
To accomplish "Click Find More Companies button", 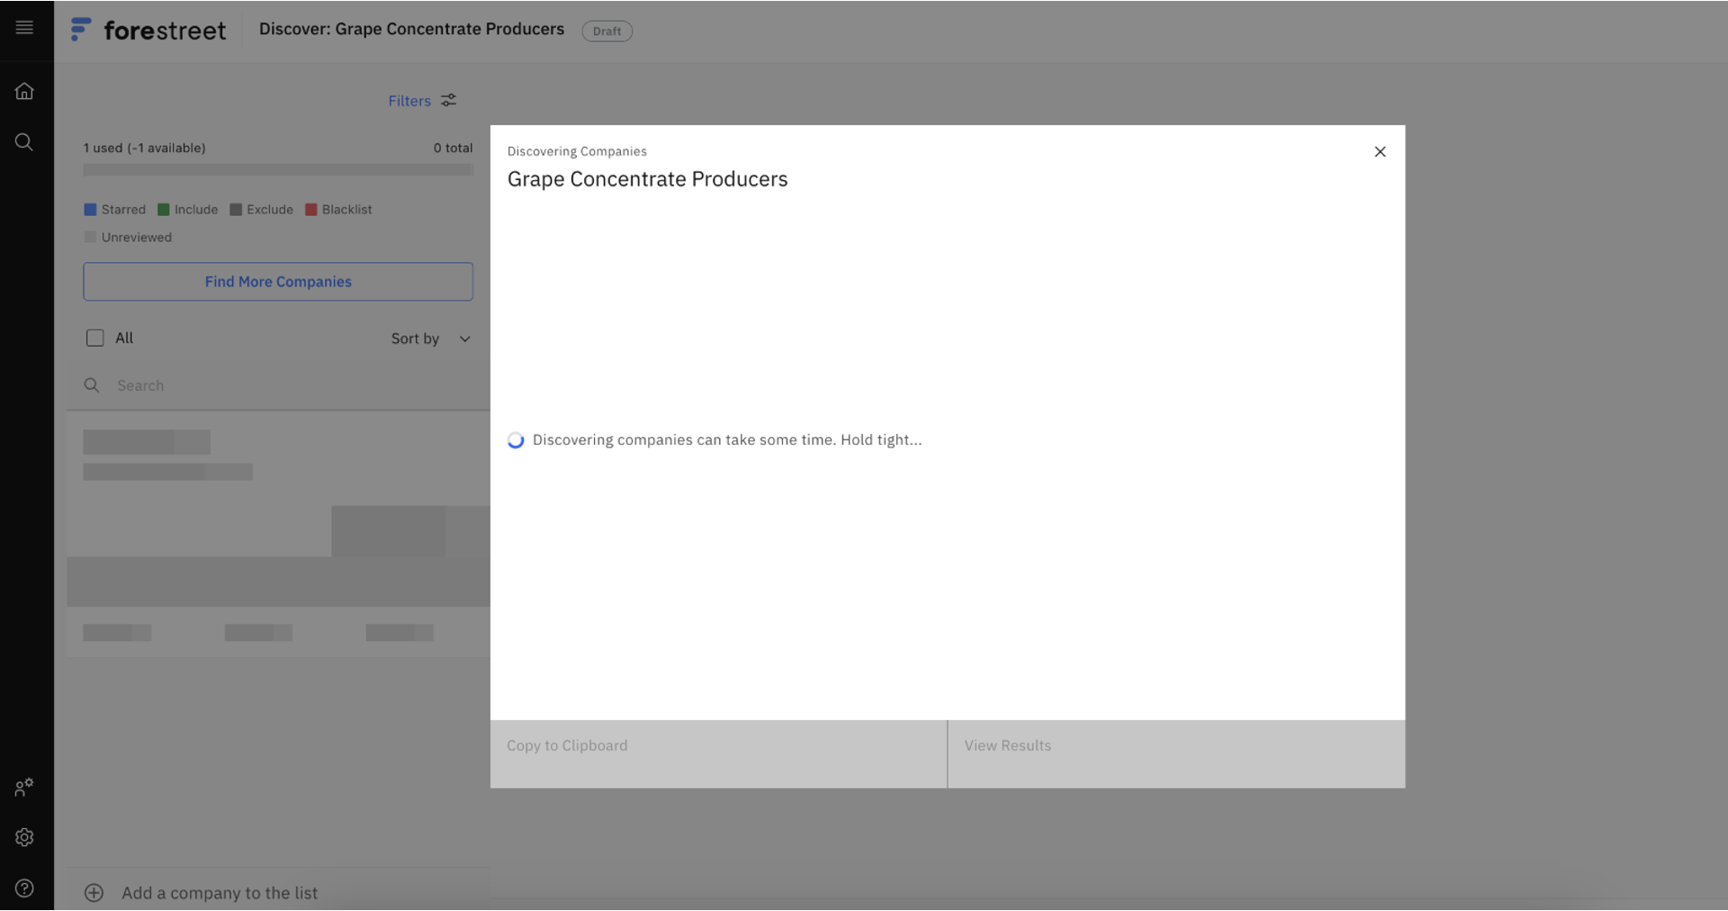I will point(278,282).
